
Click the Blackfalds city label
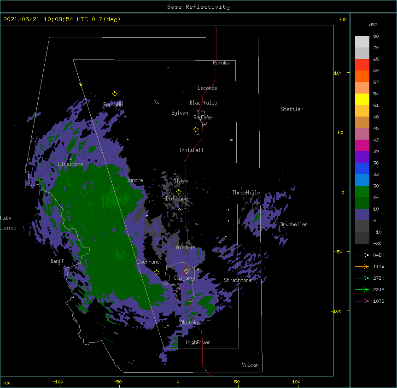point(203,103)
